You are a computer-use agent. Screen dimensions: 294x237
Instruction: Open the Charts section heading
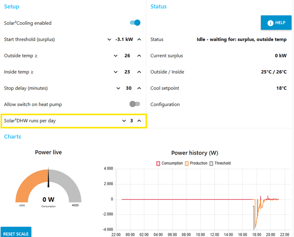click(12, 136)
